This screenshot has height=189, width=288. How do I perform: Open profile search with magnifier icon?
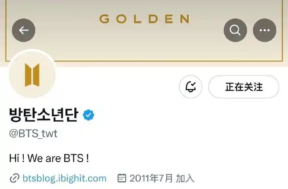(235, 30)
